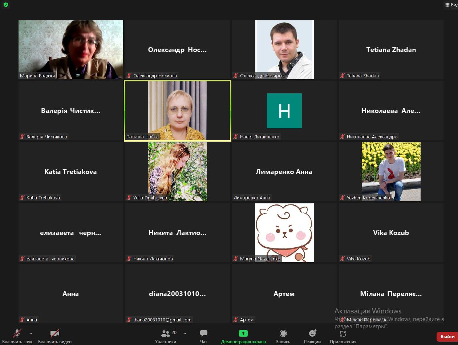
Task: Click the microphone icon to unmute audio
Action: (x=17, y=333)
